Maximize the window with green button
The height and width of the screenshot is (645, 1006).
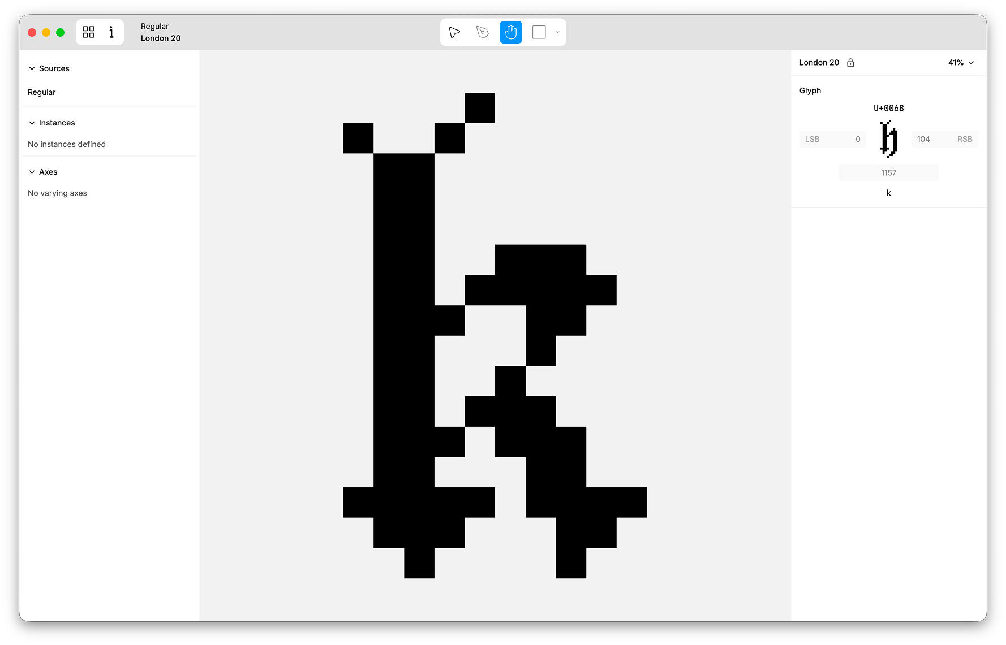(x=61, y=33)
